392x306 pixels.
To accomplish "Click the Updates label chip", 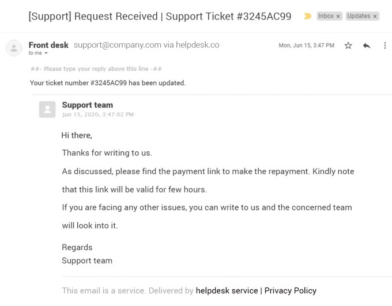I will point(363,16).
